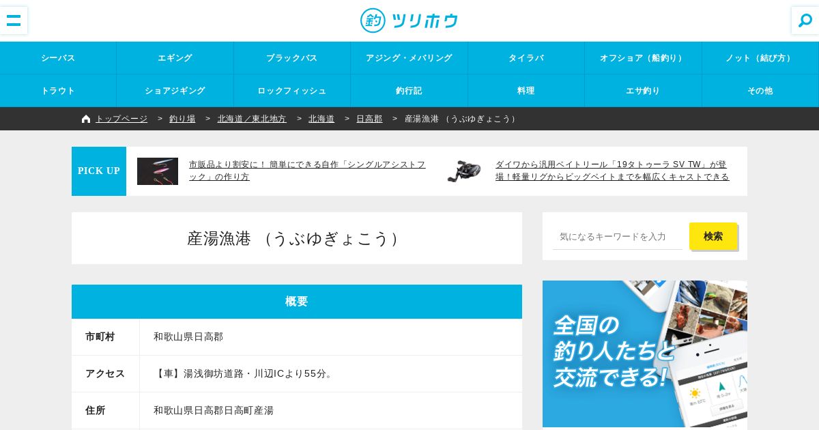
Task: Click the 概要 section header
Action: (297, 302)
